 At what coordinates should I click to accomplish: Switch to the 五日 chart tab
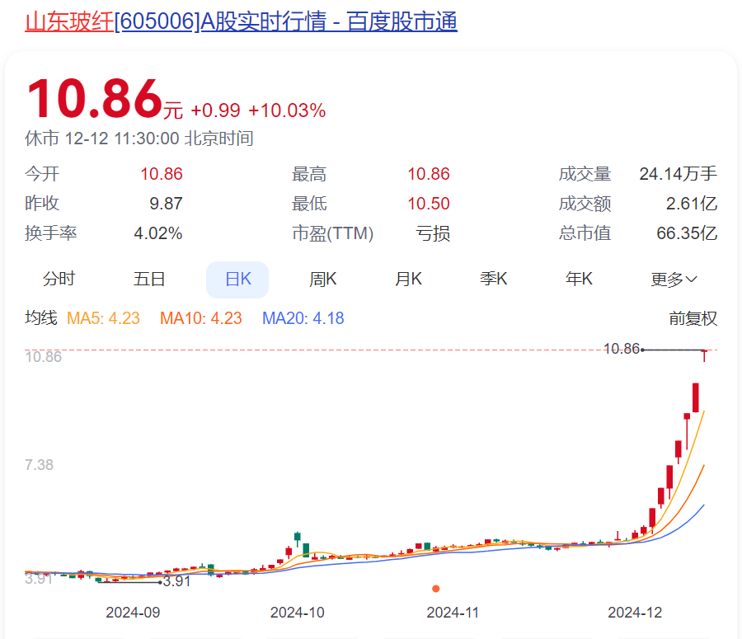pos(147,279)
